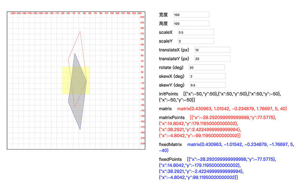Image resolution: width=299 pixels, height=188 pixels.
Task: Click the 高度 input field
Action: point(191,23)
